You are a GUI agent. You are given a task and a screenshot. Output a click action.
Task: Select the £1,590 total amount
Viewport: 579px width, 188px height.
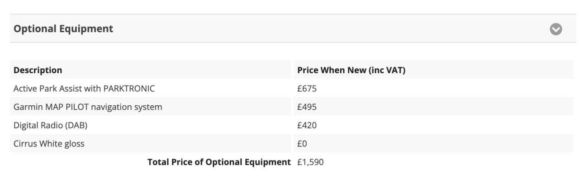(310, 162)
